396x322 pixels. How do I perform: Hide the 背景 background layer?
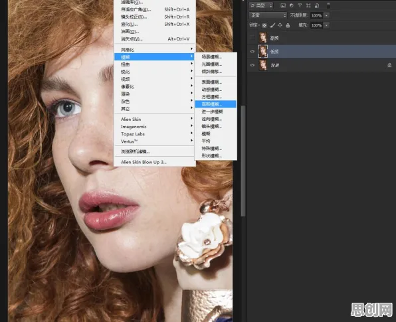252,65
